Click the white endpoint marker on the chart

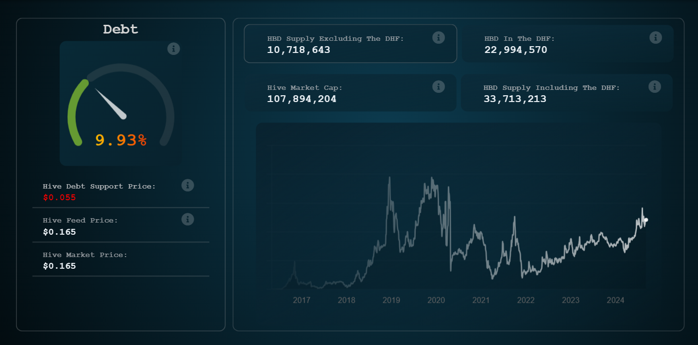pos(646,220)
